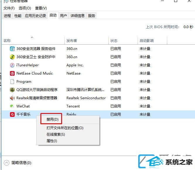Viewport: 195px width, 170px height.
Task: Click publisher NetEase cell
Action: click(x=73, y=73)
